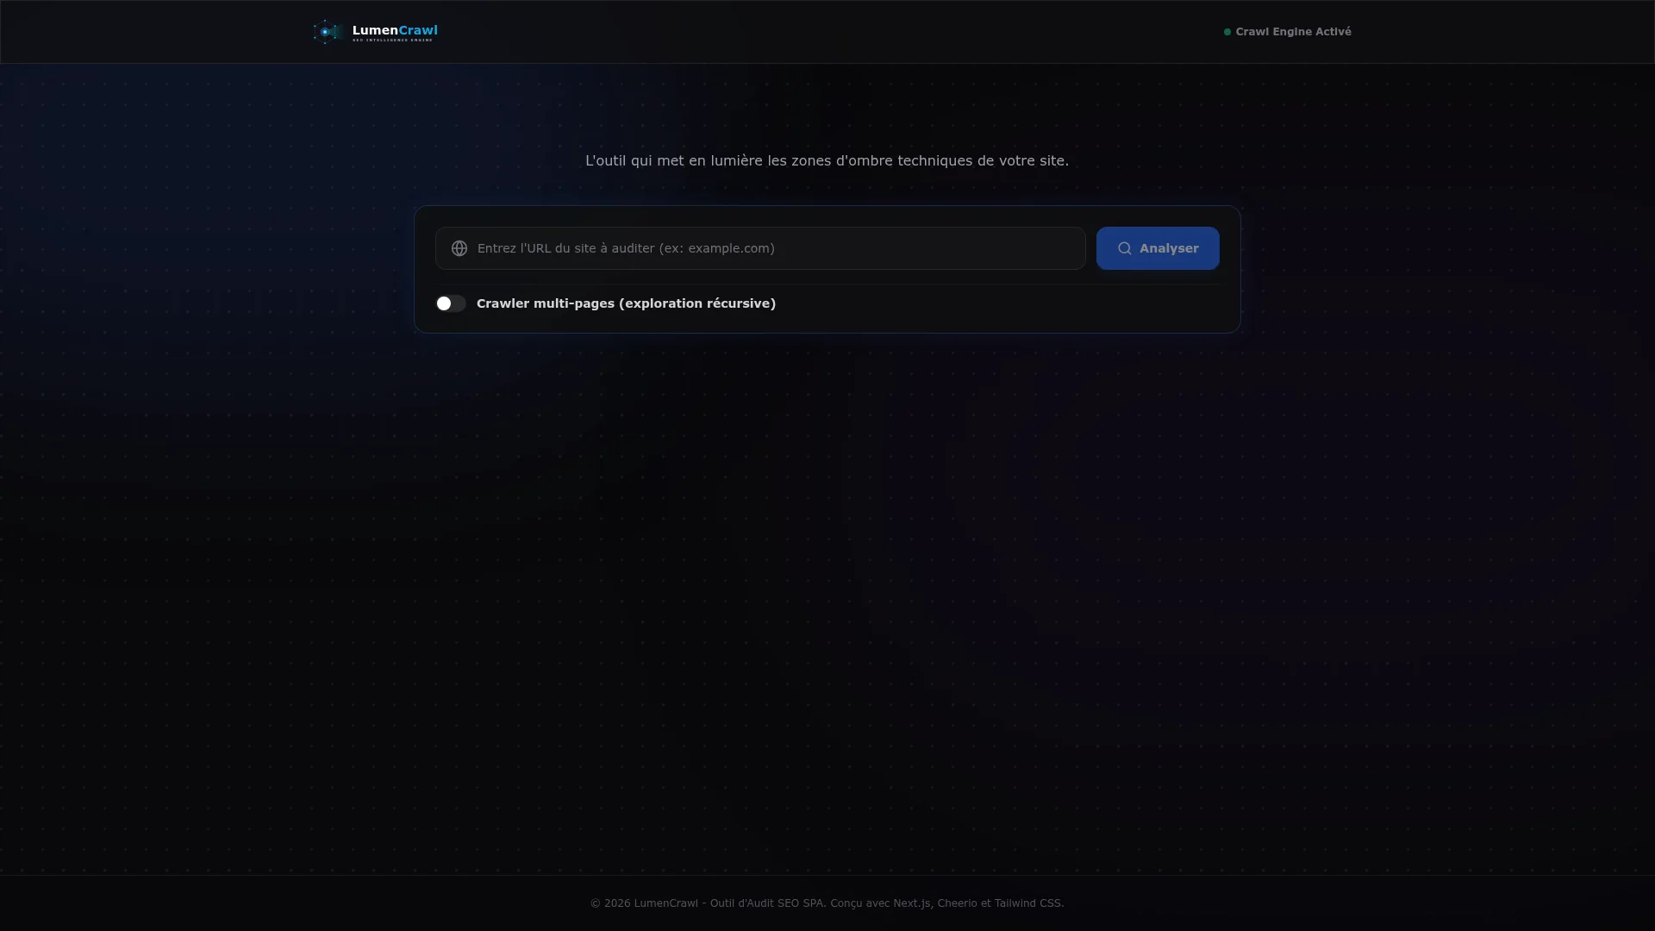Screen dimensions: 1655x931
Task: Launch the audit with the Analyser button
Action: (1158, 248)
